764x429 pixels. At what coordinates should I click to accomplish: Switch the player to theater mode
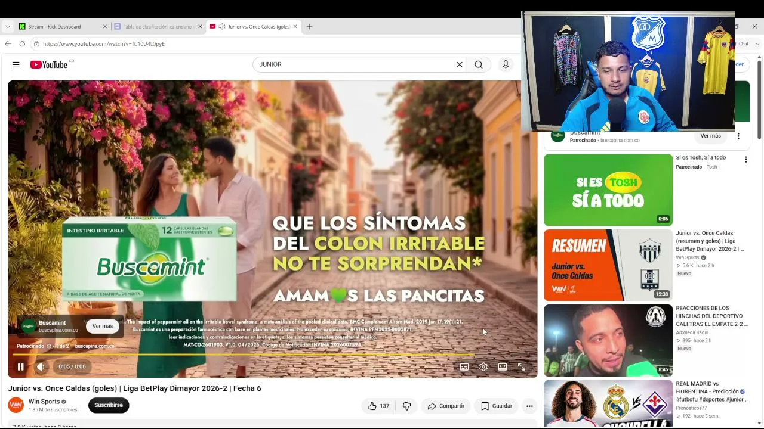(x=503, y=367)
